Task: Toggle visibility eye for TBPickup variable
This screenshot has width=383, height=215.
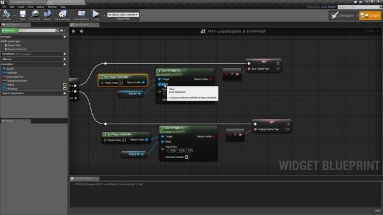Action: click(x=65, y=89)
